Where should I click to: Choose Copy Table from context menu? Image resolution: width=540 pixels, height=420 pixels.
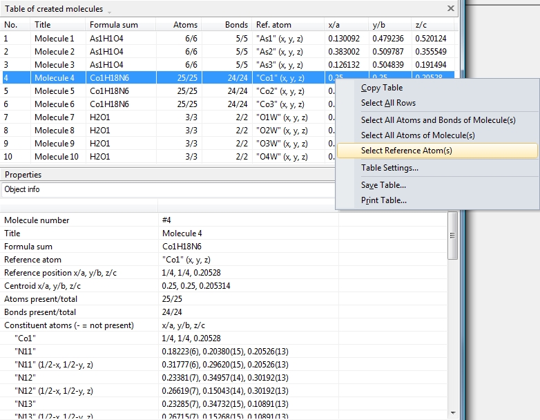381,88
